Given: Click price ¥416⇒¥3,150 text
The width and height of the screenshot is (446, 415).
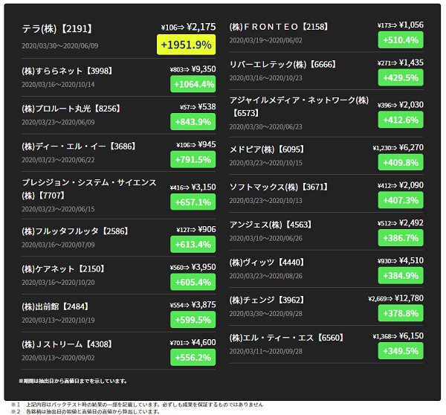Looking at the screenshot, I should pos(193,187).
